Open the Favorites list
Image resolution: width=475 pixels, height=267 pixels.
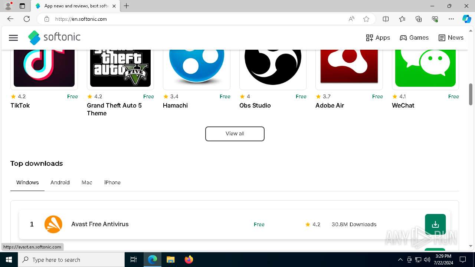pyautogui.click(x=402, y=19)
